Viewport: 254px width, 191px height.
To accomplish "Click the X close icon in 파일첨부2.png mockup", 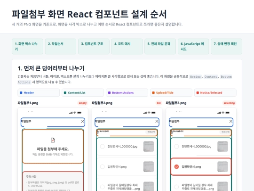I will (157, 121).
